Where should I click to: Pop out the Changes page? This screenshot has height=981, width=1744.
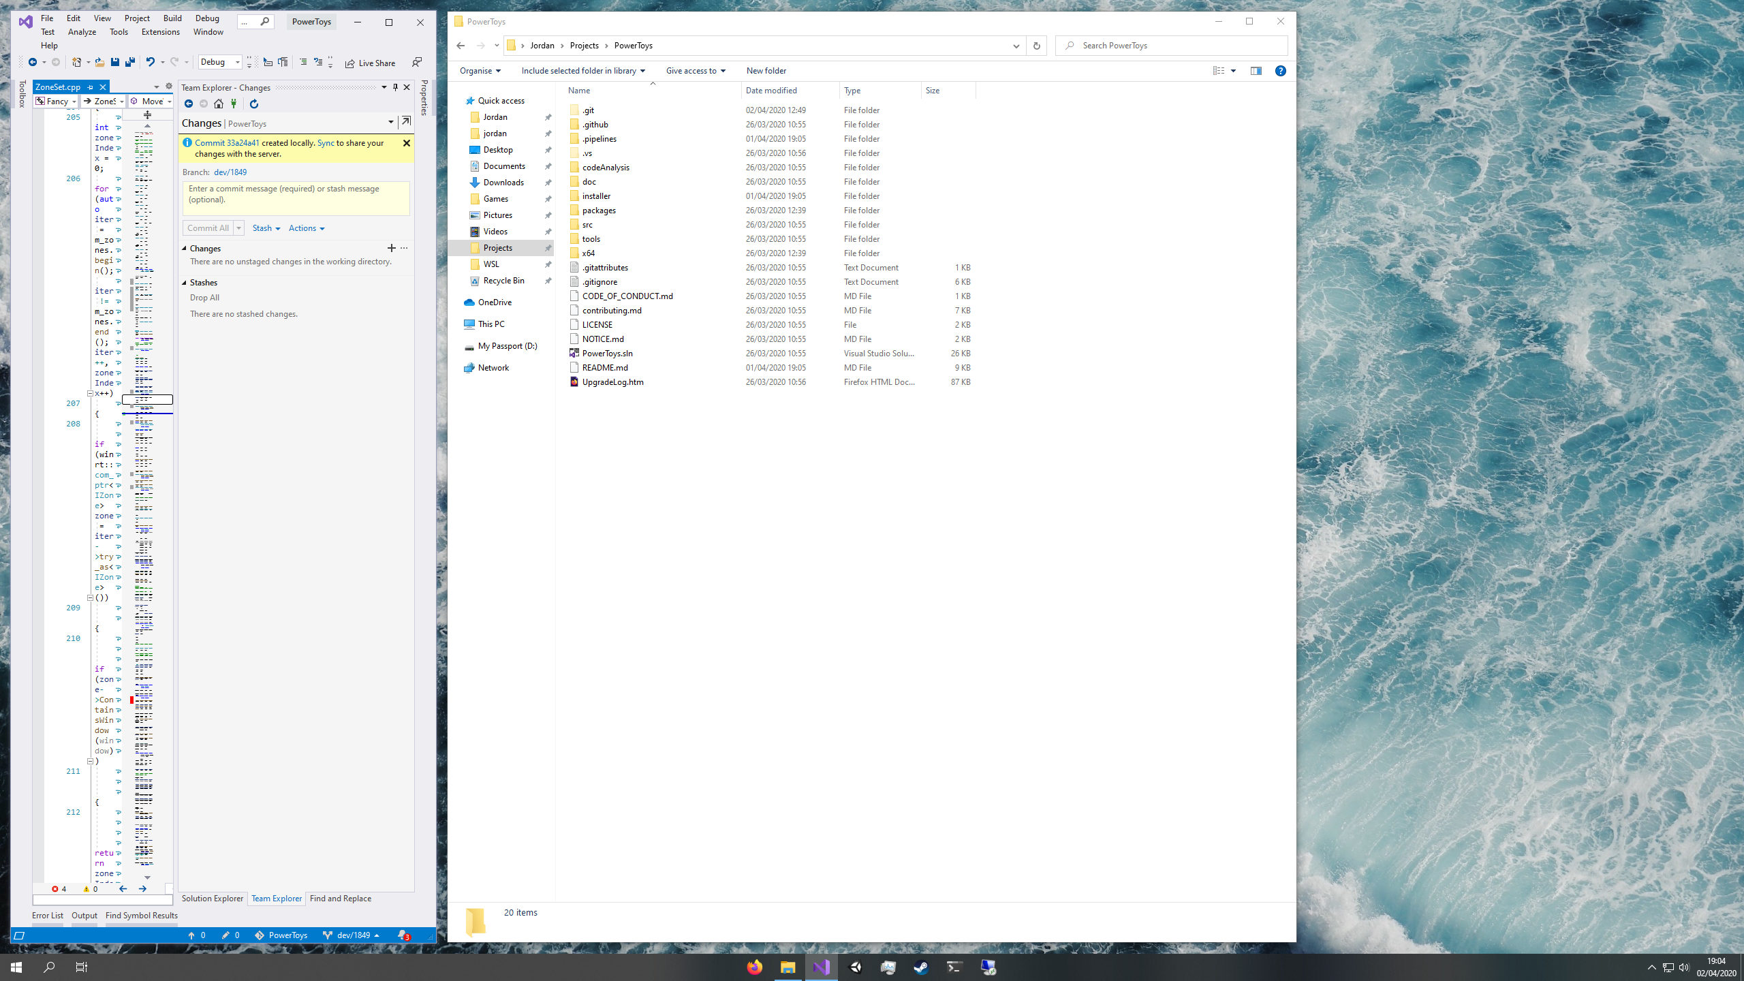click(406, 121)
